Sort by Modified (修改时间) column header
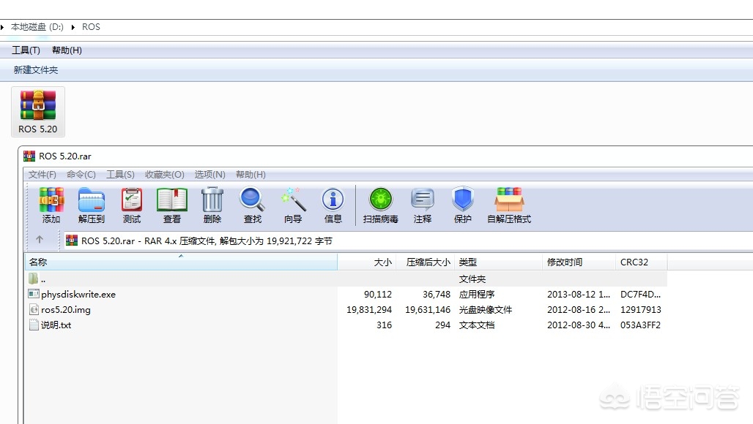Viewport: 753px width, 424px height. click(x=579, y=262)
